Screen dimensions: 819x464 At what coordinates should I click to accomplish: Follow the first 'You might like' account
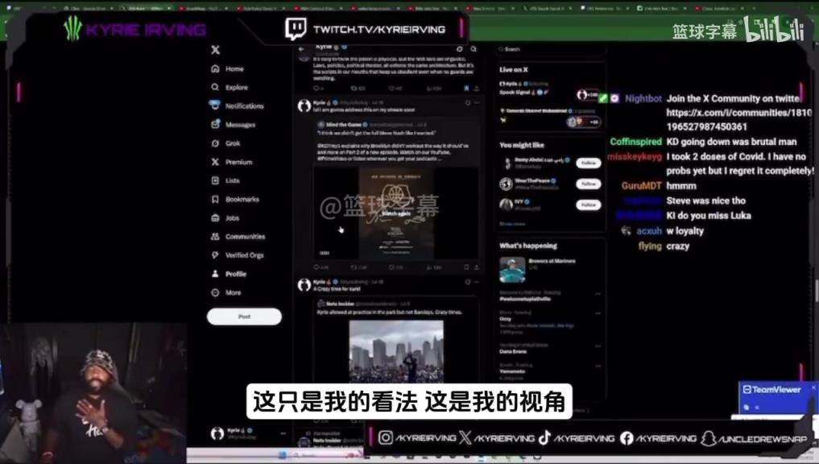click(588, 163)
